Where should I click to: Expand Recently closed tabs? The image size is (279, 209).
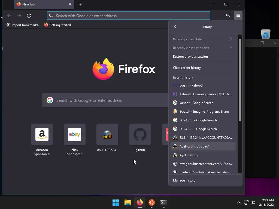(x=203, y=39)
